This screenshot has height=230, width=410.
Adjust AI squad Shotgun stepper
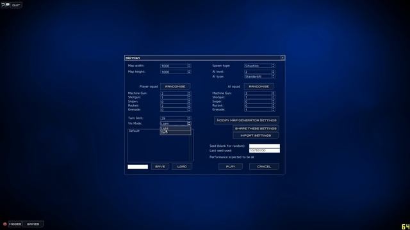pyautogui.click(x=274, y=97)
